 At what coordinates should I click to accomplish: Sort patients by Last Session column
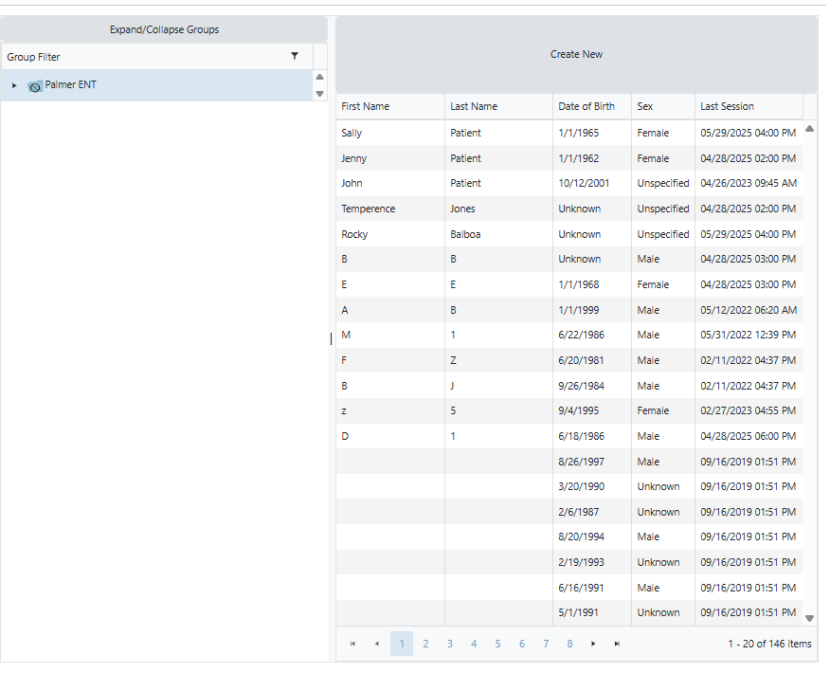click(x=727, y=106)
